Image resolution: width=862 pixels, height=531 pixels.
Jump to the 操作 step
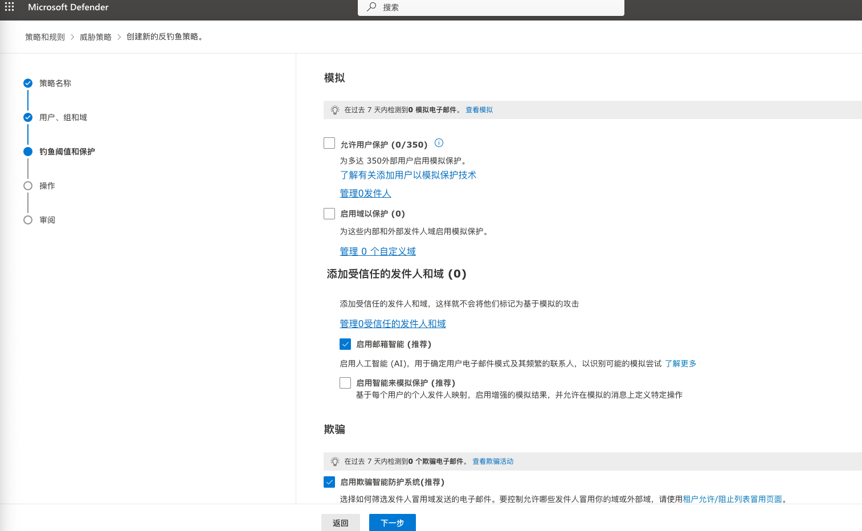coord(47,186)
